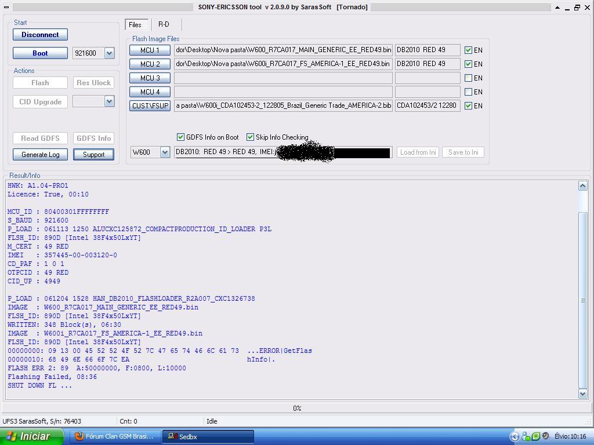Click the system tray clock 10:16
This screenshot has height=445, width=594.
[x=570, y=436]
